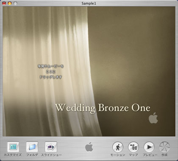
Task: Toggle the モーション (Motion) walking-man button
Action: (x=118, y=147)
